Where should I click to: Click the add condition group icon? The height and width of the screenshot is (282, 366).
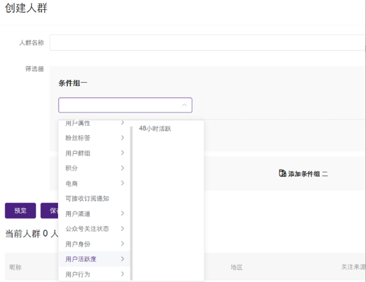tap(282, 174)
